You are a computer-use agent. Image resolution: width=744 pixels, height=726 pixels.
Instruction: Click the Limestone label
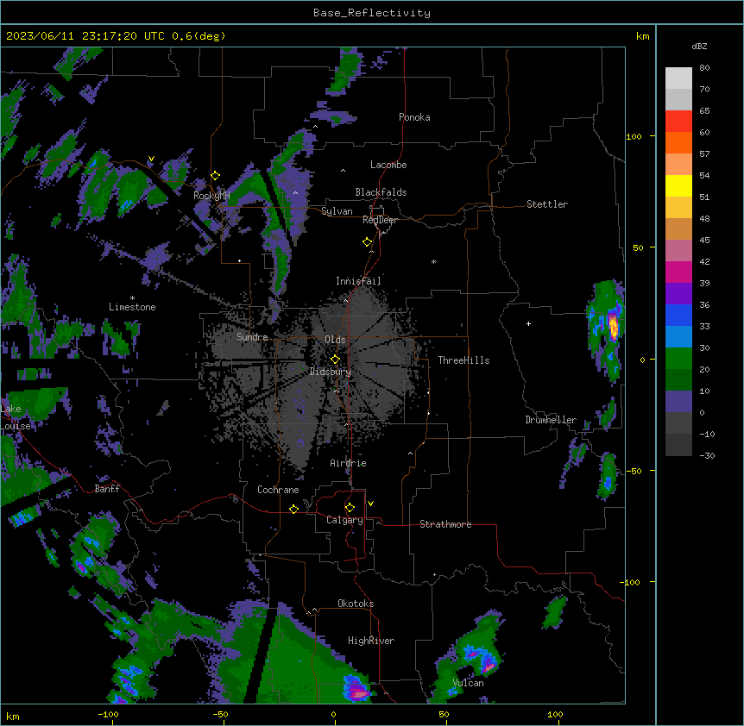click(x=132, y=307)
